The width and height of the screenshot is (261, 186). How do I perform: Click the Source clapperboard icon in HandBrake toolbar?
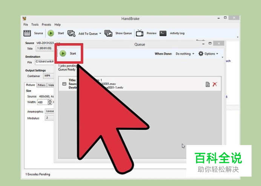[x=27, y=33]
